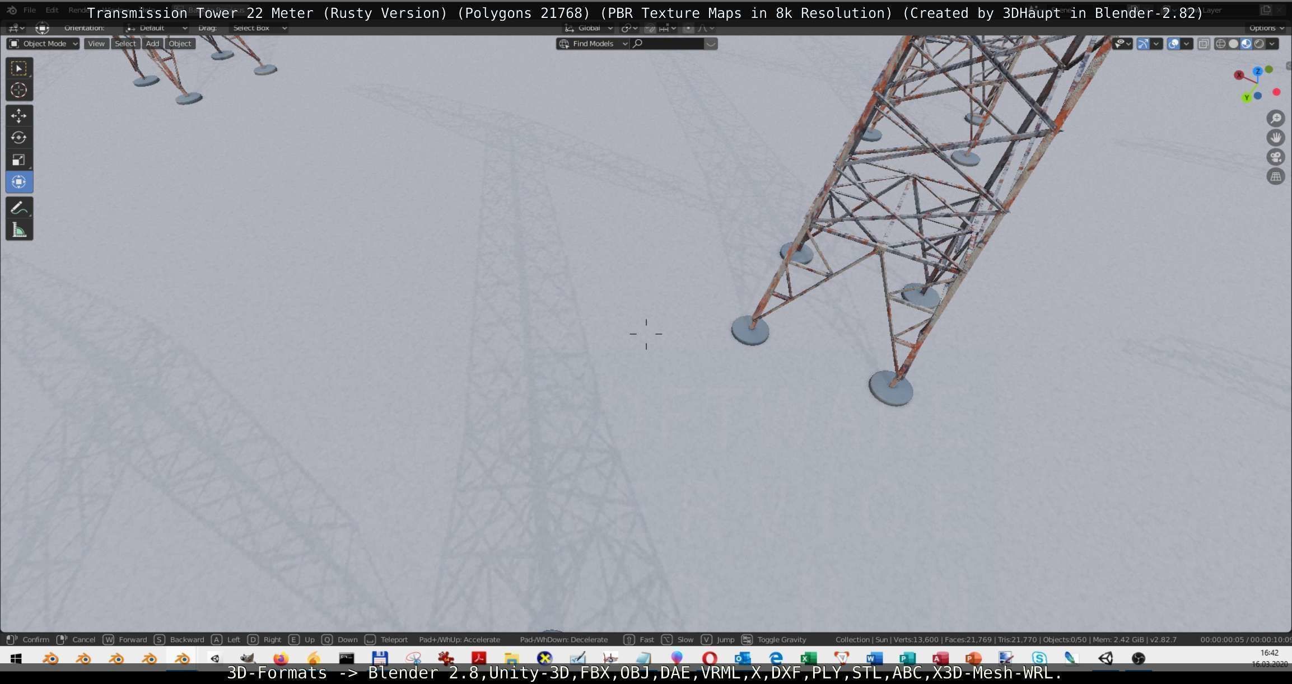Toggle viewport gizmos display
Screen dimensions: 1292x684
pyautogui.click(x=1144, y=44)
